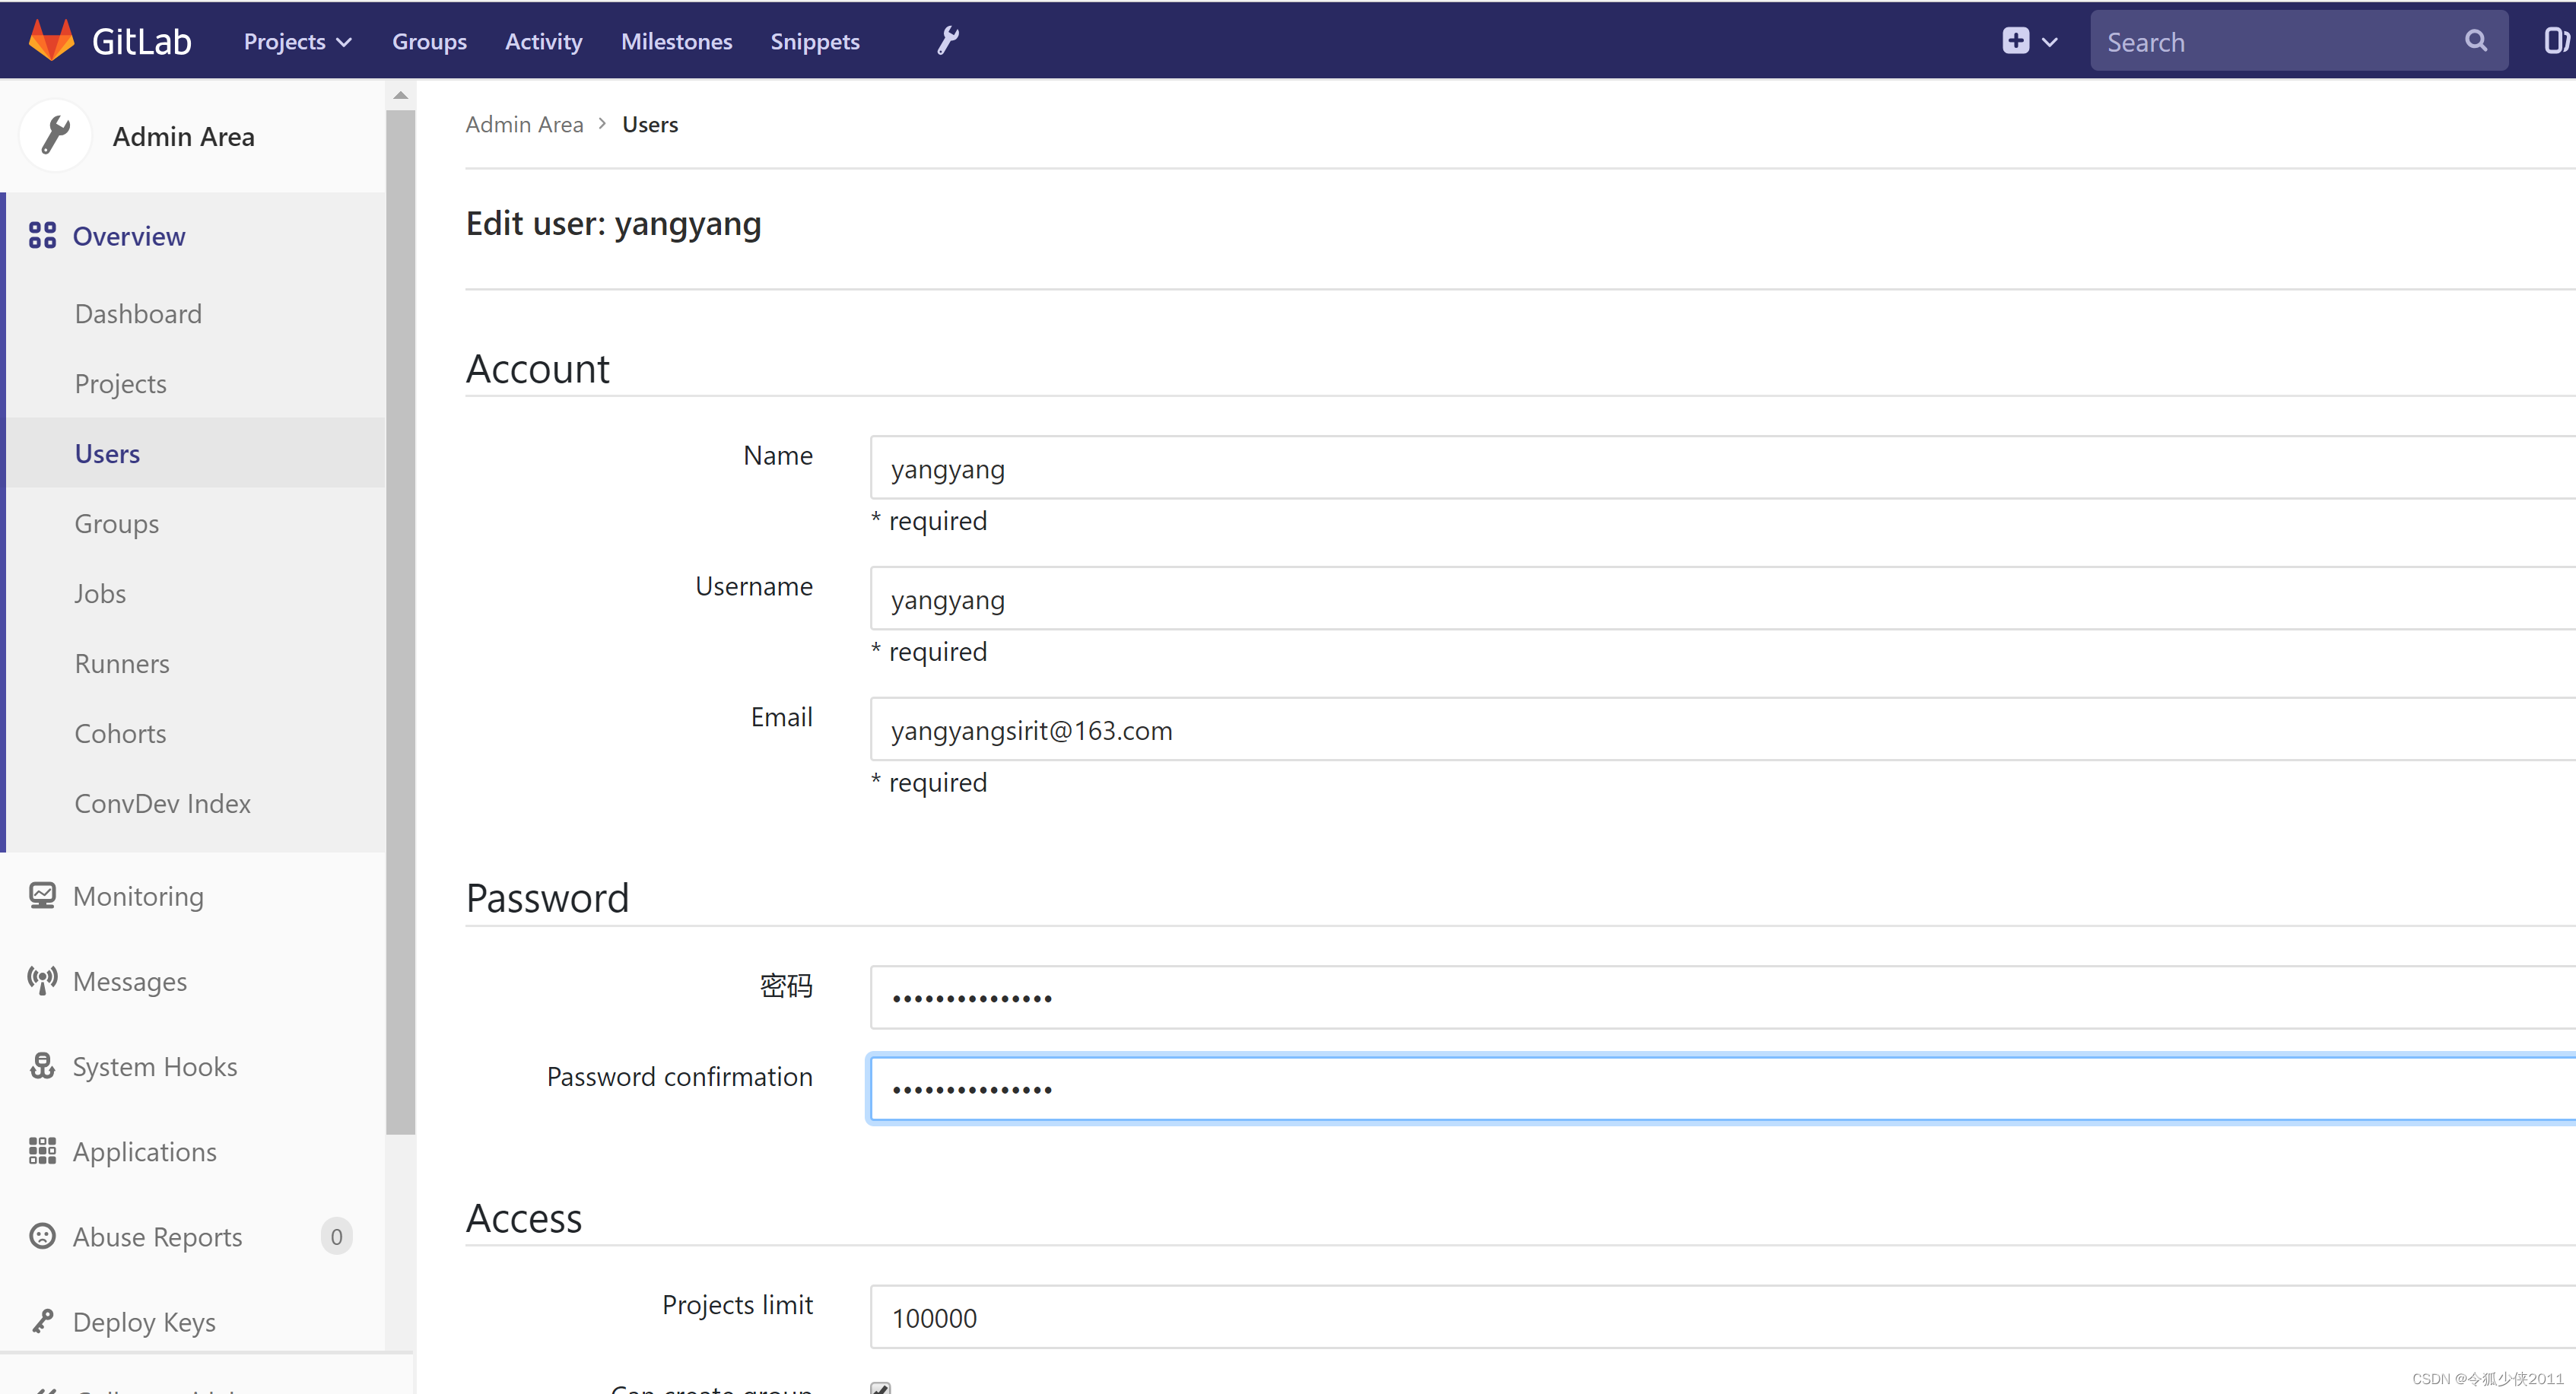Open Applications via its grid icon

(42, 1151)
